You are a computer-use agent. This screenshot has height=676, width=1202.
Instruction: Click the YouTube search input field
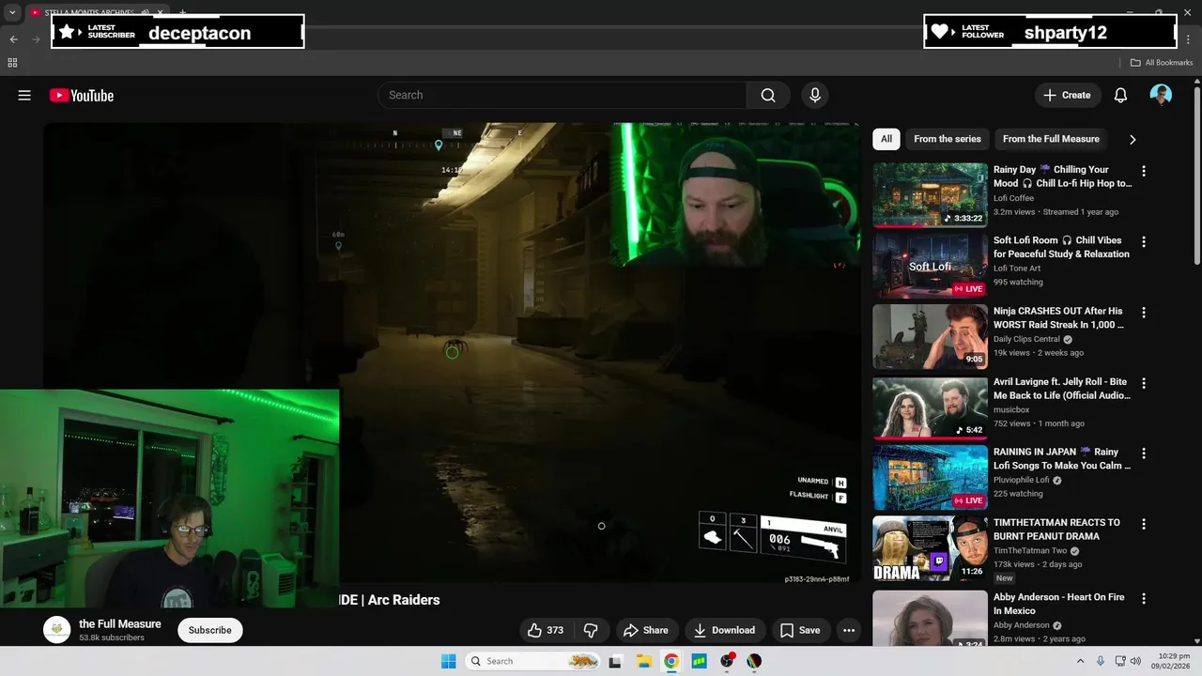pyautogui.click(x=562, y=95)
